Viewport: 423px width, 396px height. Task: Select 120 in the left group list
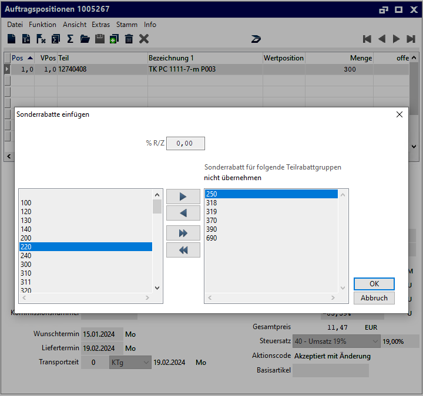86,212
